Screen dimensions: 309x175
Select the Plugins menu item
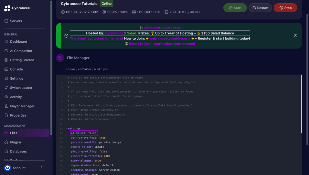click(x=16, y=142)
